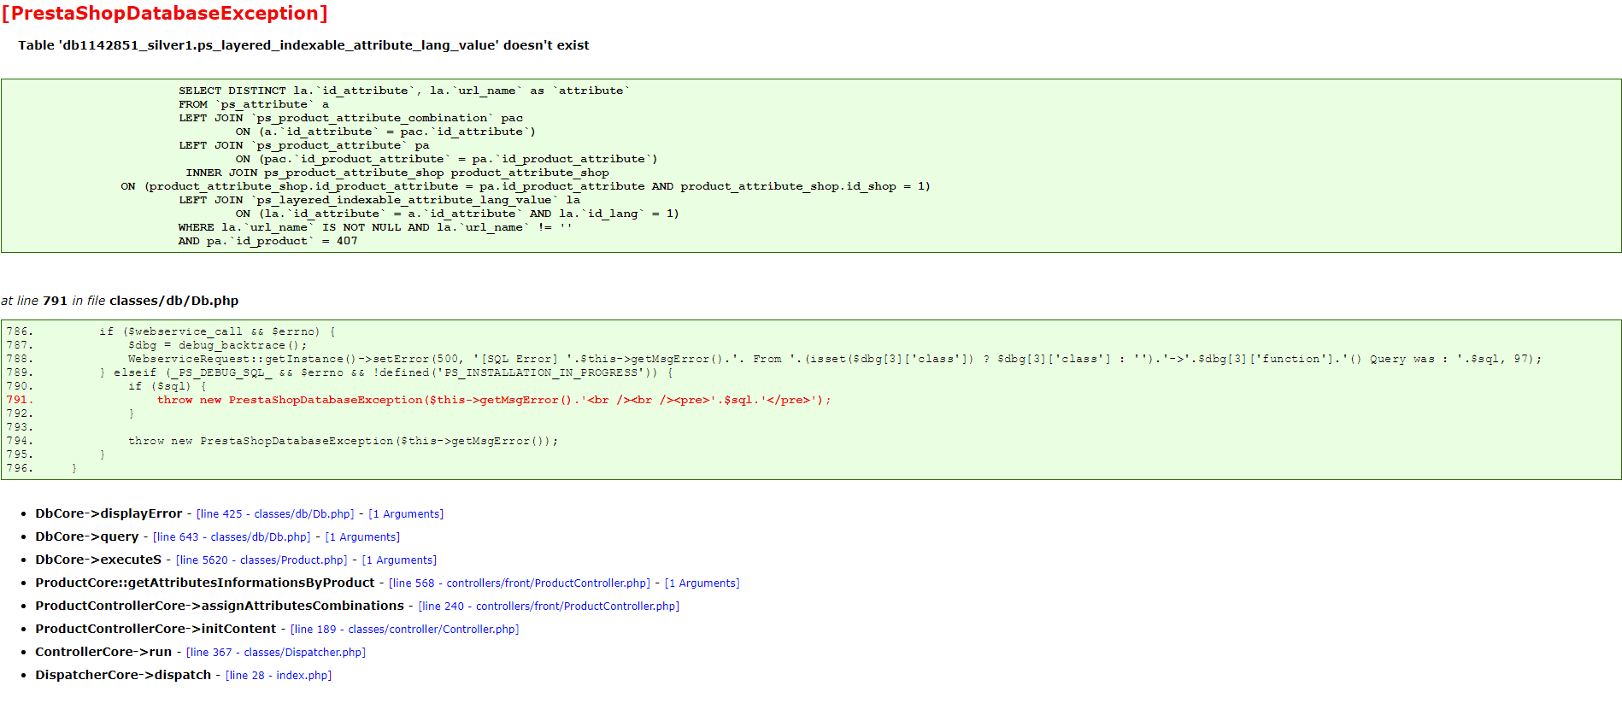
Task: Click the "if ($sql) {" code line
Action: (x=167, y=386)
